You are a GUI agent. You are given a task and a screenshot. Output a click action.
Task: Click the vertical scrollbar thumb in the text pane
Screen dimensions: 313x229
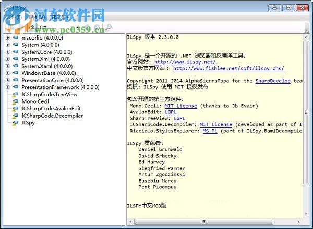click(306, 112)
